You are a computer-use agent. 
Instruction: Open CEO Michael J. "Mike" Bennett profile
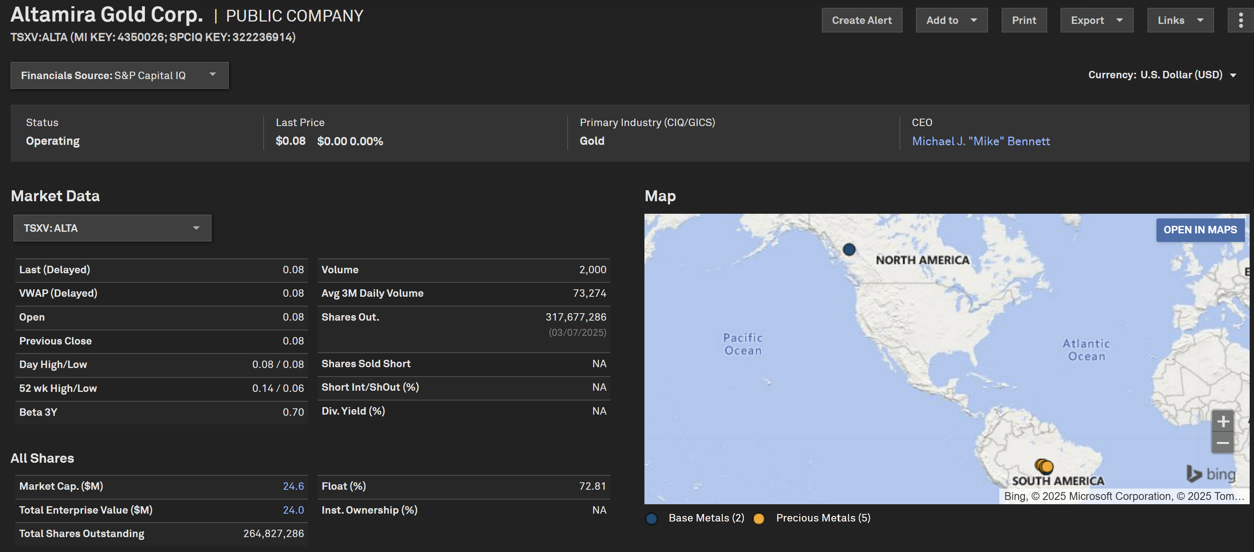pos(981,141)
